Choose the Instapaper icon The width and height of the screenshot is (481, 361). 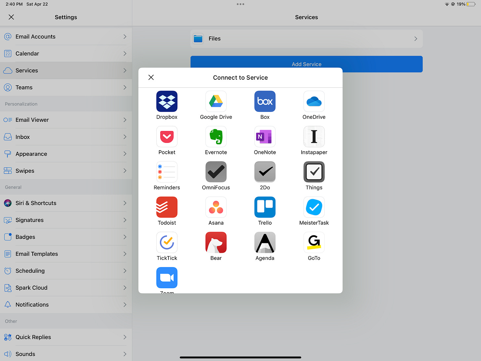coord(314,137)
